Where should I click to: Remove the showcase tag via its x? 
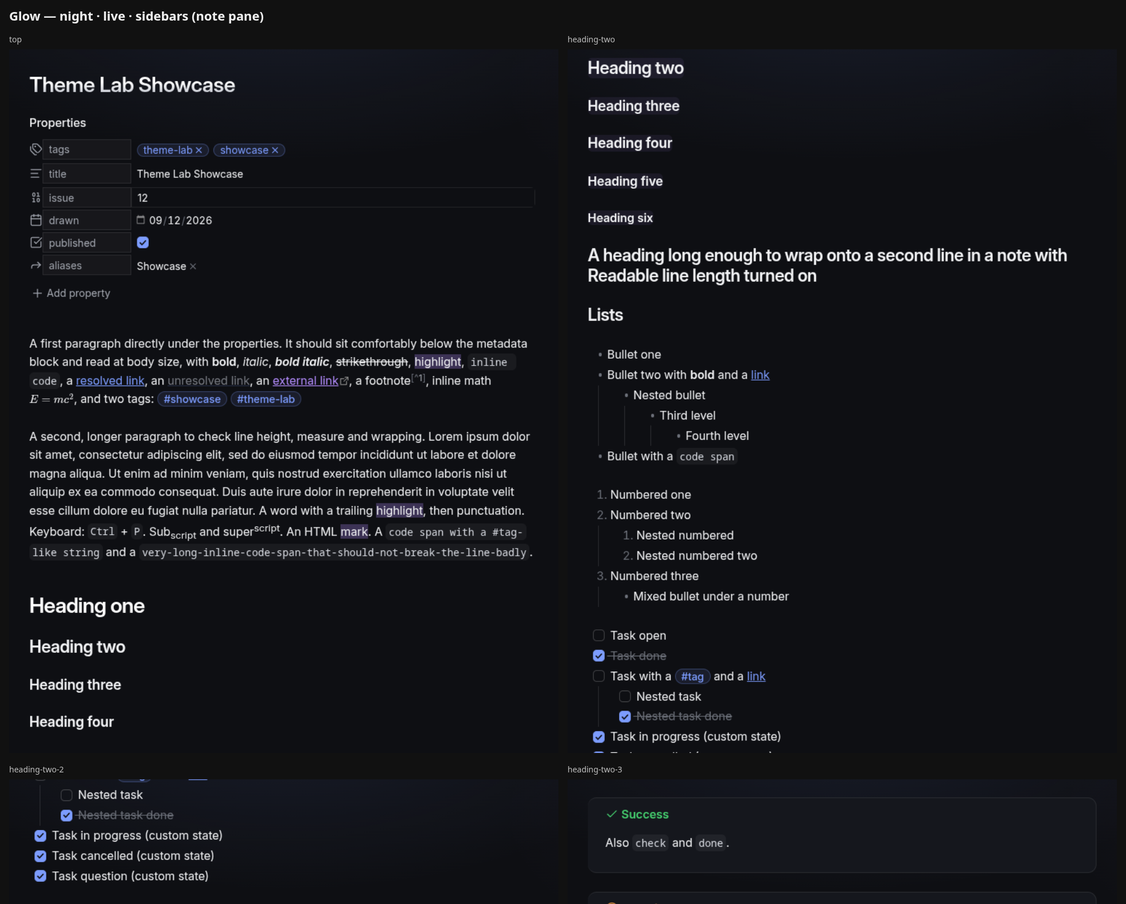click(275, 150)
